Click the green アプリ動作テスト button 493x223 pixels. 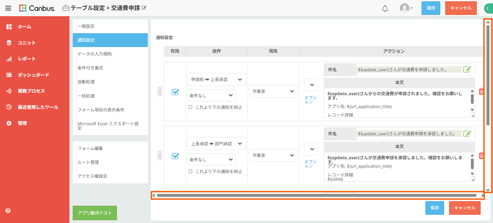[95, 213]
